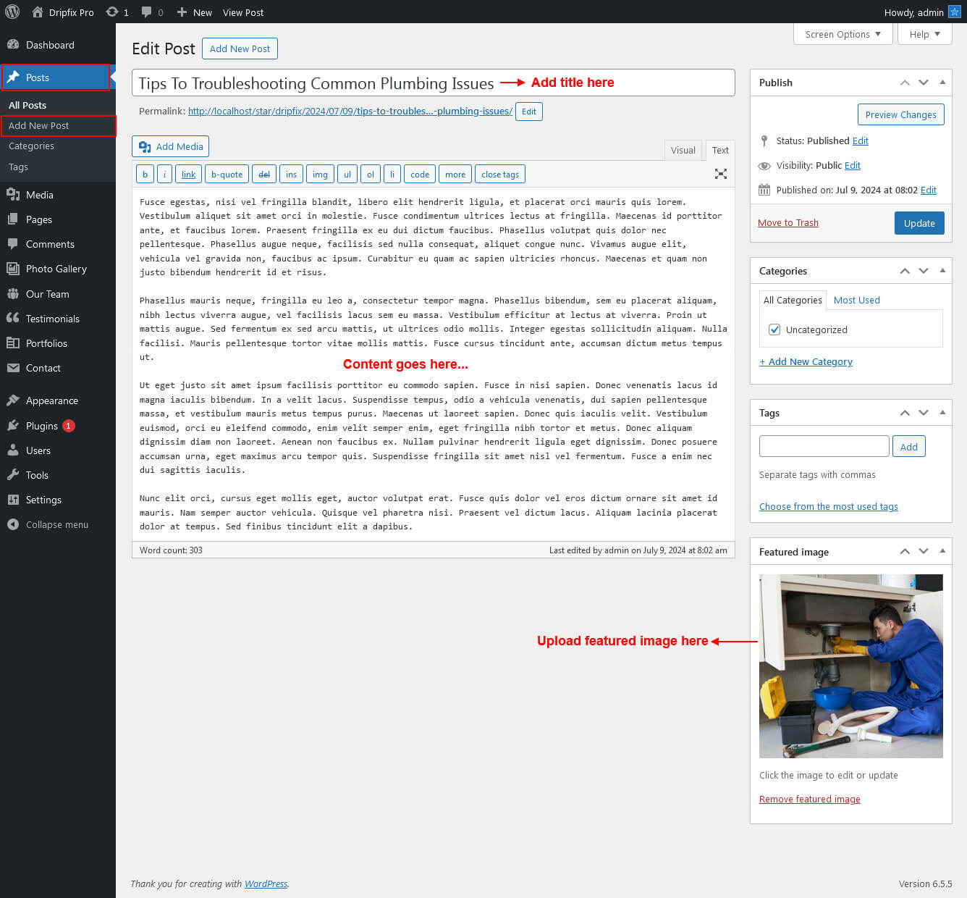Collapse the Tags panel triangle
The image size is (967, 898).
click(x=942, y=413)
